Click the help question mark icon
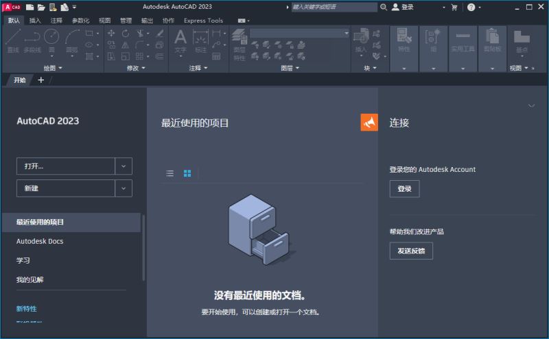 click(471, 7)
